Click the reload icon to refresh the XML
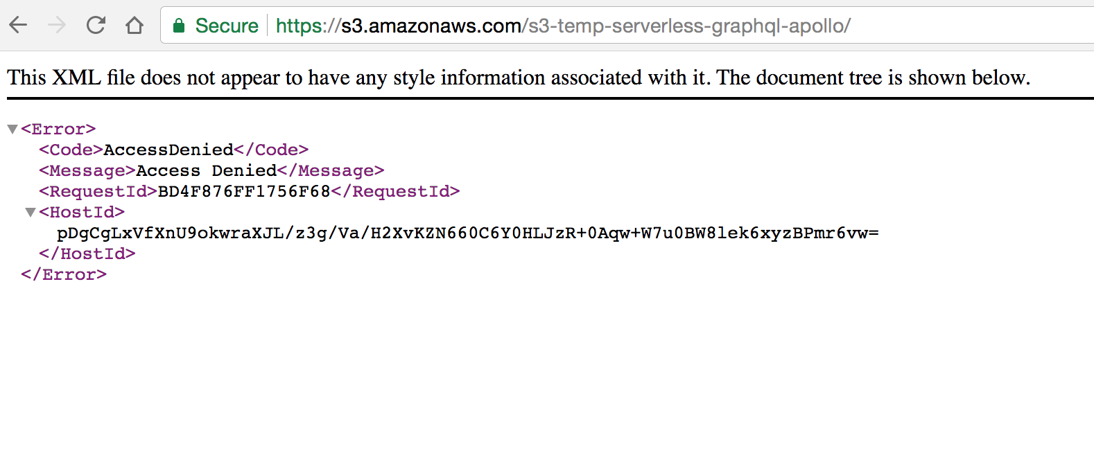Viewport: 1094px width, 453px height. coord(96,25)
